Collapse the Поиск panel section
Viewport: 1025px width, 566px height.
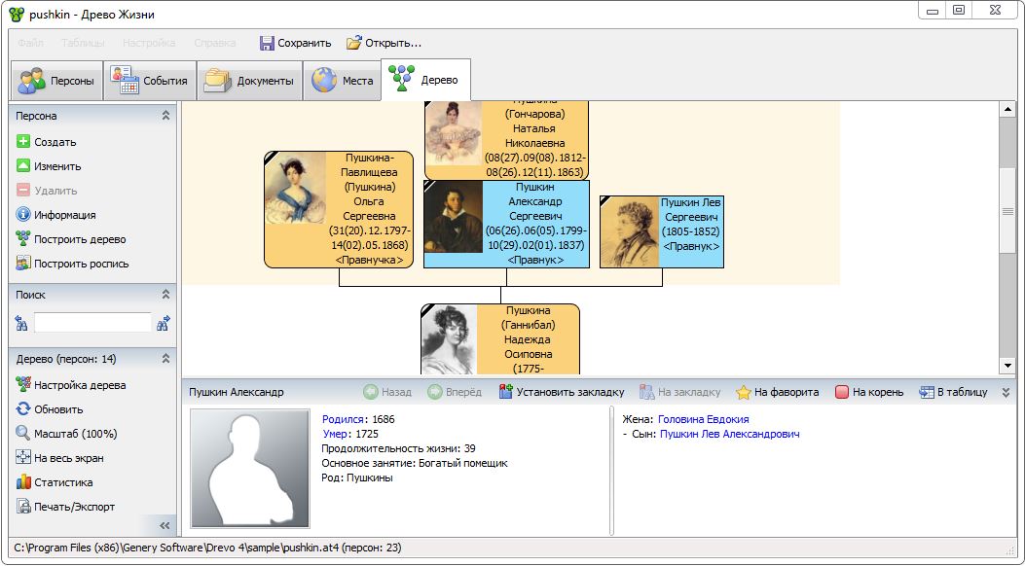[165, 295]
